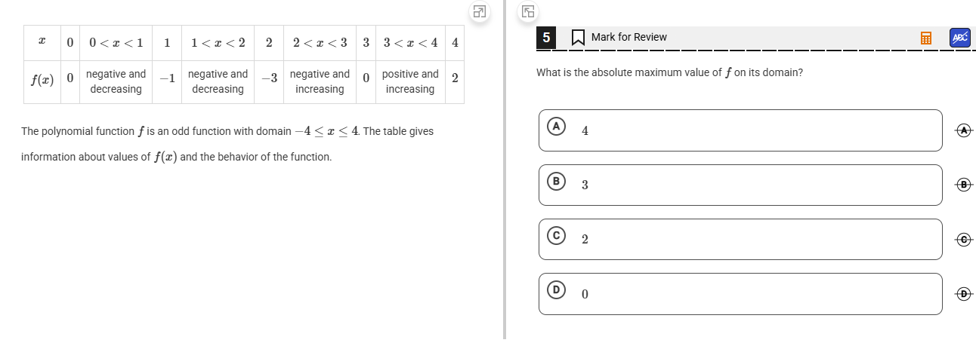
Task: Strike out answer choice C
Action: [962, 239]
